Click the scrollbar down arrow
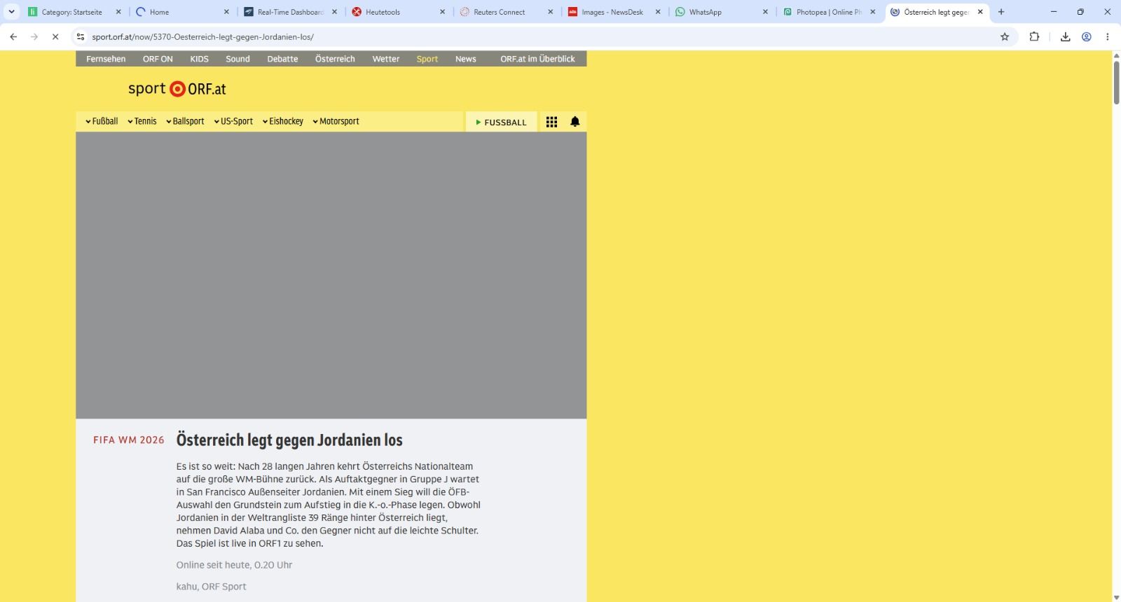Image resolution: width=1121 pixels, height=602 pixels. coord(1116,597)
